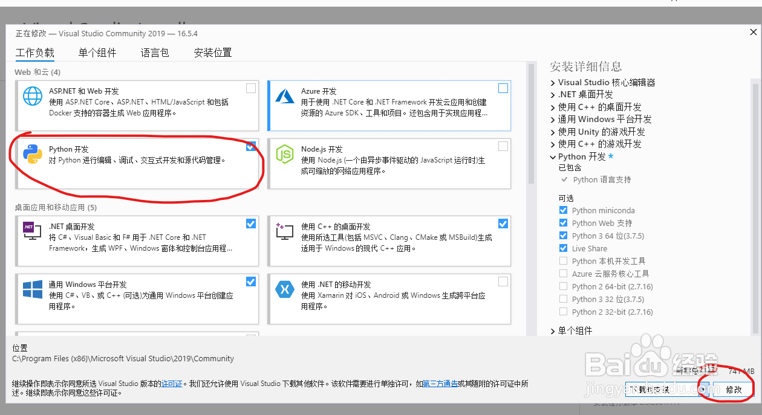Click the Node.js hexagon icon
Screen dimensions: 762x415
[x=284, y=154]
